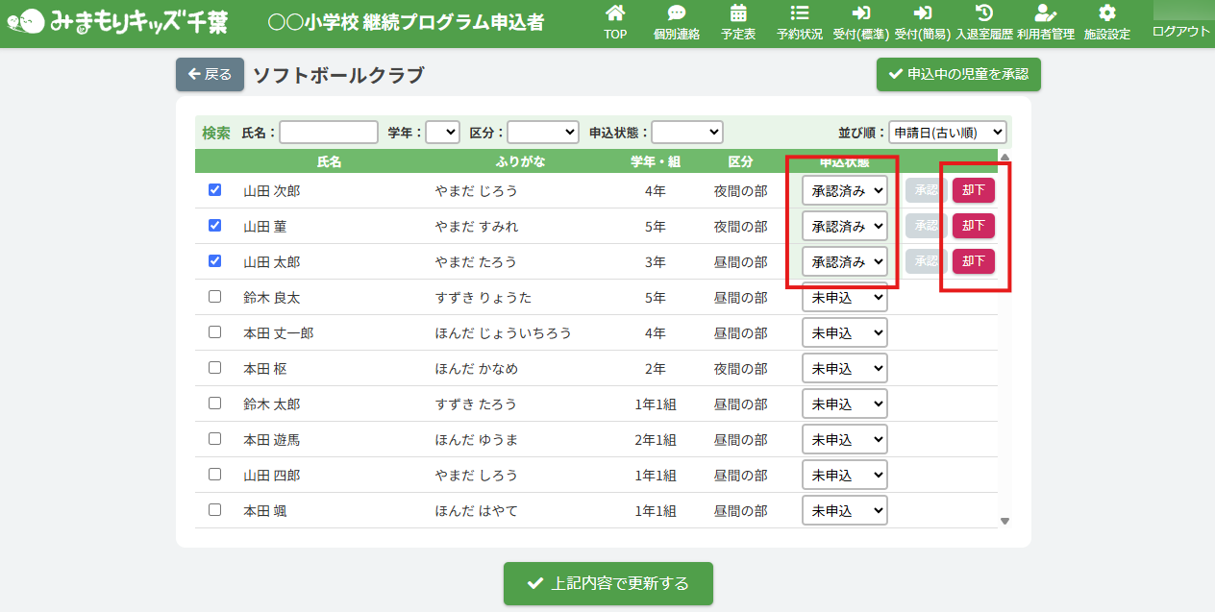
Task: Open 施設設定 gear icon
Action: tap(1106, 13)
